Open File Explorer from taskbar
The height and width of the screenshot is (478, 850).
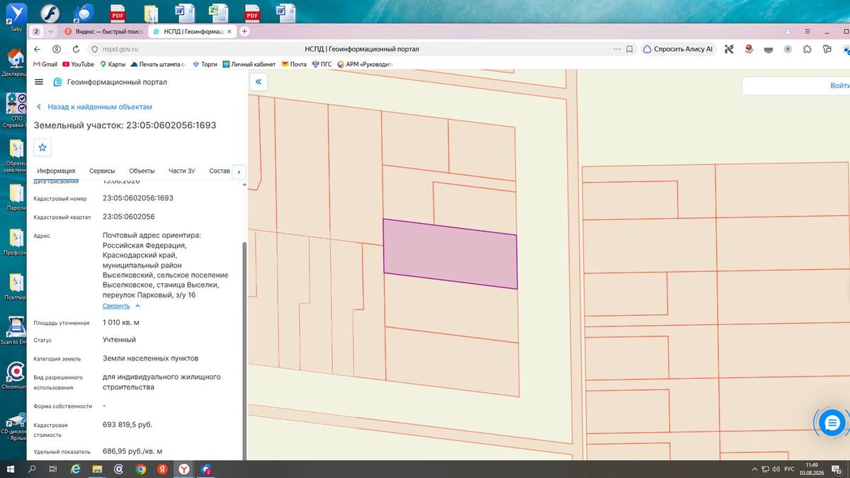(97, 469)
